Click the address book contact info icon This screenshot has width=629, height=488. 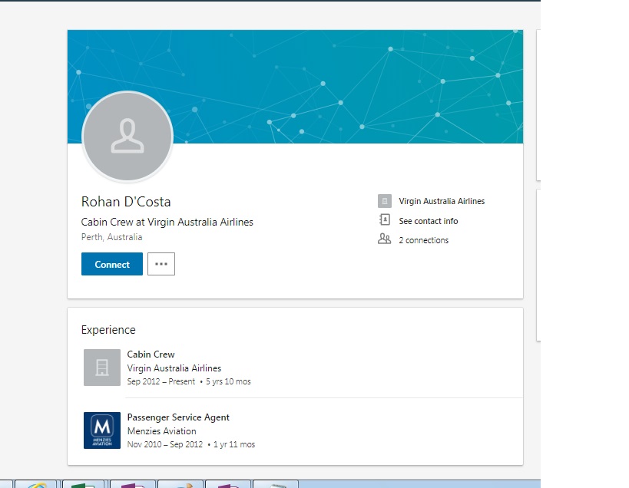pos(385,220)
